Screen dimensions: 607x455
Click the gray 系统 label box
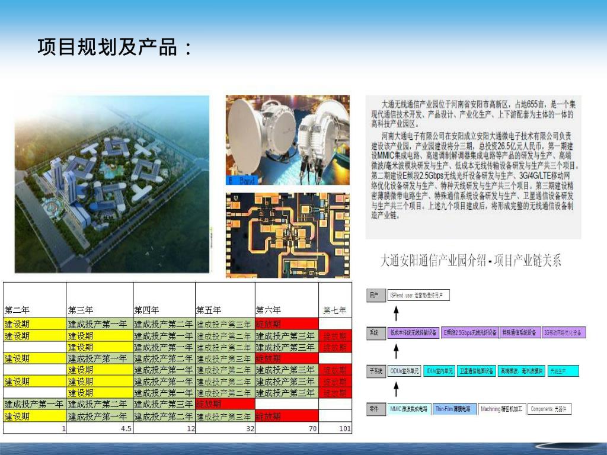[x=376, y=332]
